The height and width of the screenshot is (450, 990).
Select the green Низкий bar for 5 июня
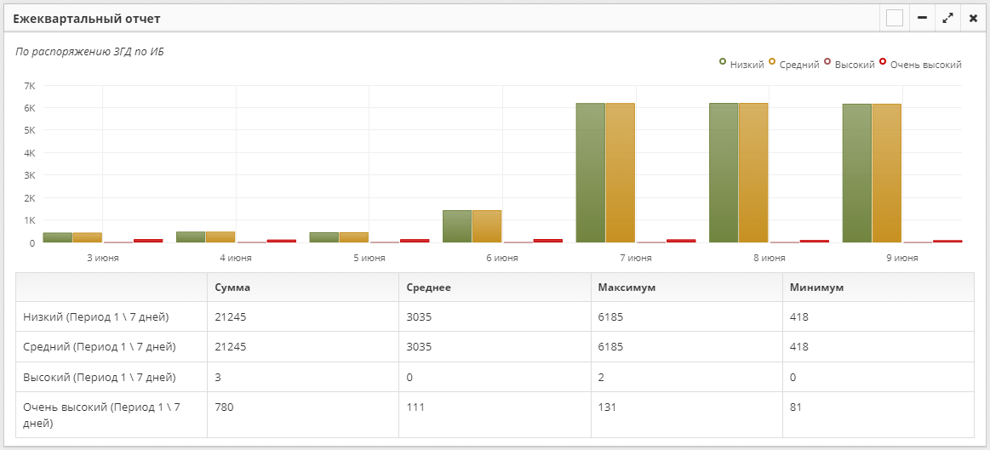coord(323,237)
